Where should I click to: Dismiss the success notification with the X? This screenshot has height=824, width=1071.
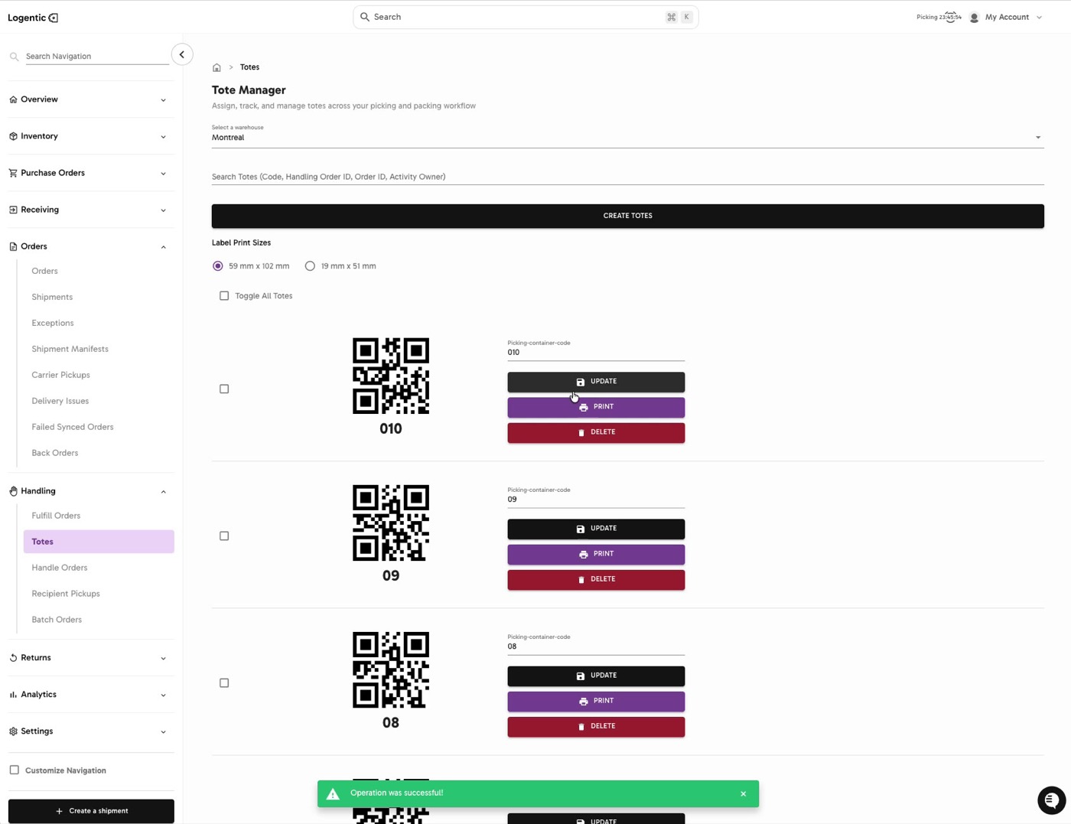pos(743,794)
